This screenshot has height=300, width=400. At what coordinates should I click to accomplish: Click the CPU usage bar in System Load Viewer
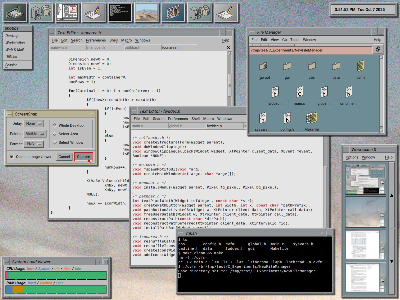click(x=56, y=275)
